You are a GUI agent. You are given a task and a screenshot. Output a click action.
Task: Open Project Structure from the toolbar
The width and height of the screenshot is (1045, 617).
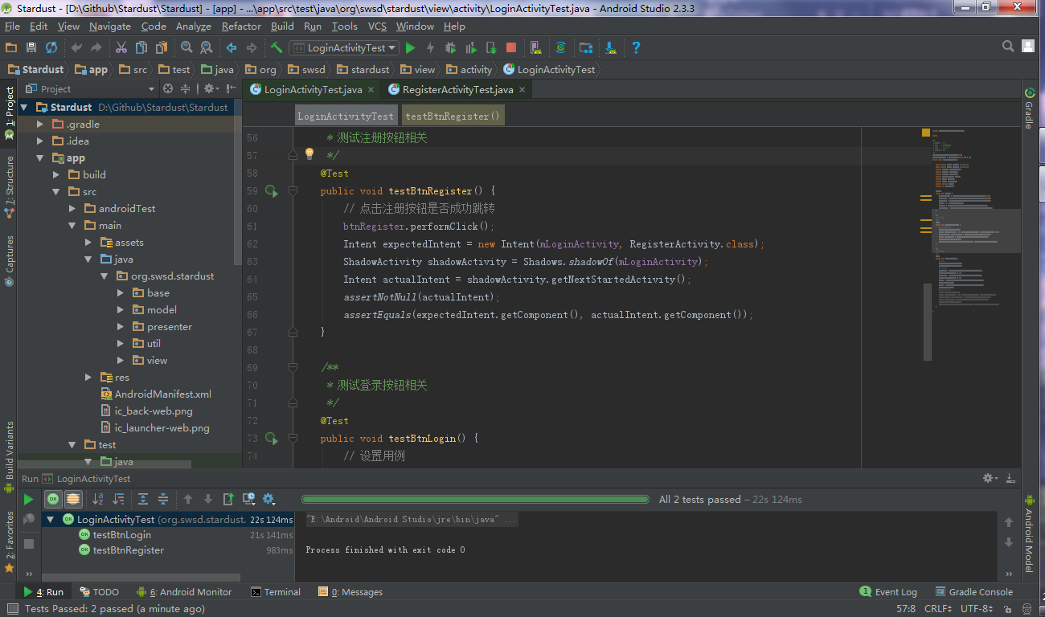pyautogui.click(x=586, y=48)
